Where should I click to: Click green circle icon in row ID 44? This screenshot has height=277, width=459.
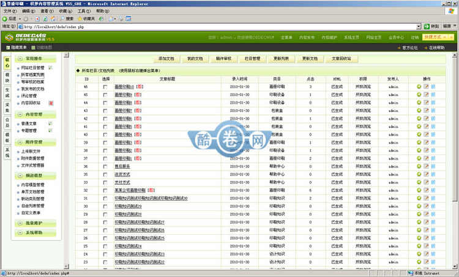(419, 103)
